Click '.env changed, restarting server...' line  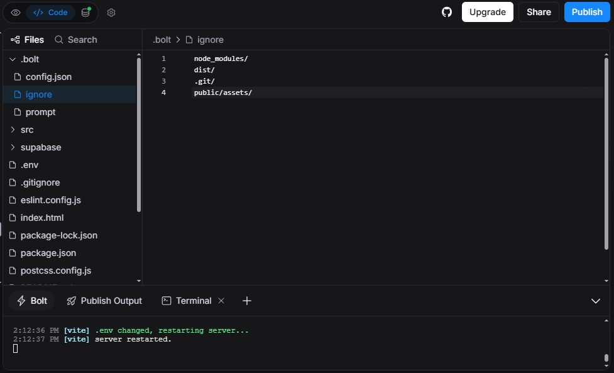172,331
